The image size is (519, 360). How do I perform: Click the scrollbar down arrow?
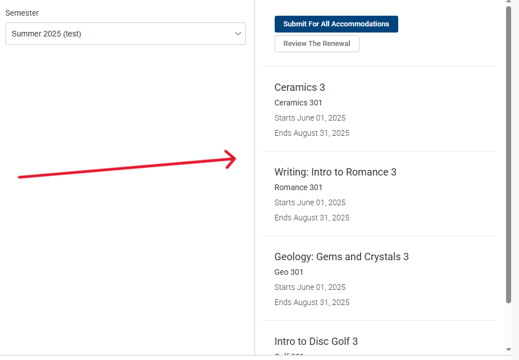click(x=509, y=349)
